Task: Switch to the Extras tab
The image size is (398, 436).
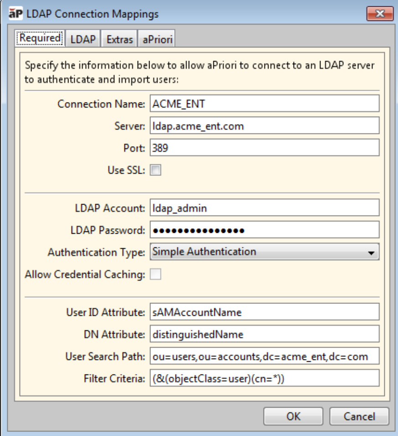Action: (119, 40)
